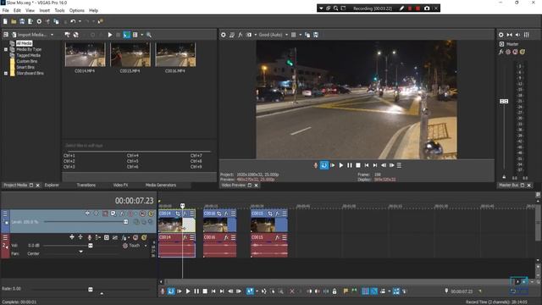
Task: Select the C0014.MP4 thumbnail
Action: coord(85,54)
